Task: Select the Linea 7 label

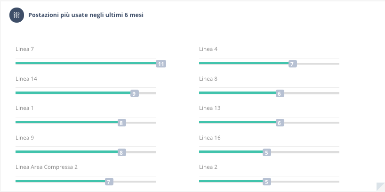Action: [24, 49]
